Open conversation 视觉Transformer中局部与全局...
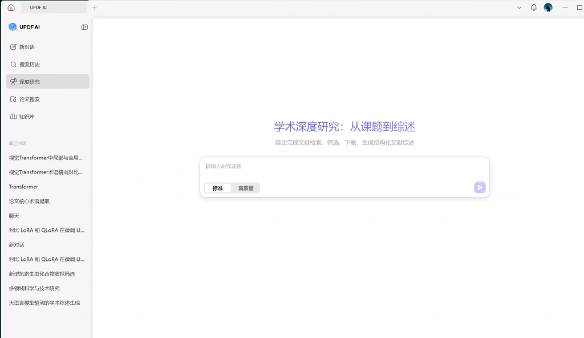 point(46,158)
